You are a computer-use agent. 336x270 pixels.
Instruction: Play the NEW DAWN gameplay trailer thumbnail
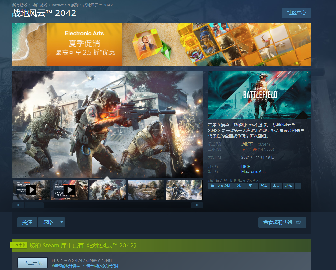tap(69, 190)
